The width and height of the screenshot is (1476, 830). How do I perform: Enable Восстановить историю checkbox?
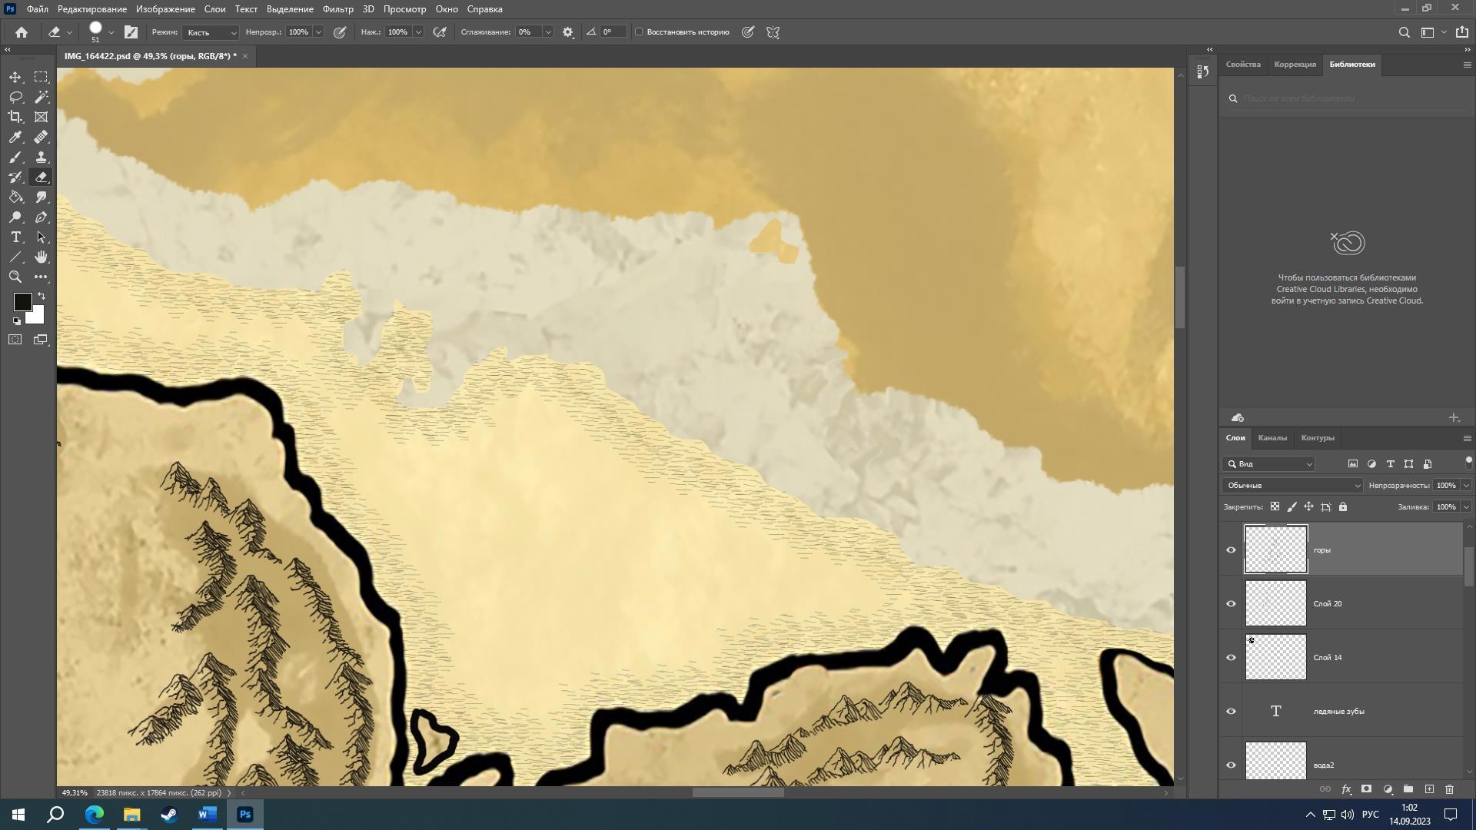[639, 32]
